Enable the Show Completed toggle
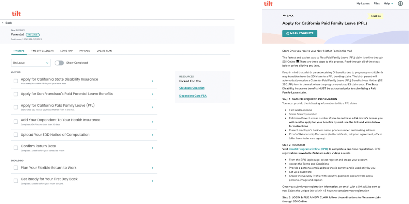Screen dimensions: 409x204 (x=59, y=63)
